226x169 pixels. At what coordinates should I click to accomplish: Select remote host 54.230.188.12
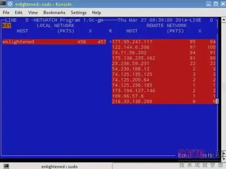164,69
